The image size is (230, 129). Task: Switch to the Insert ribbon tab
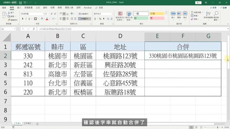tap(19, 8)
